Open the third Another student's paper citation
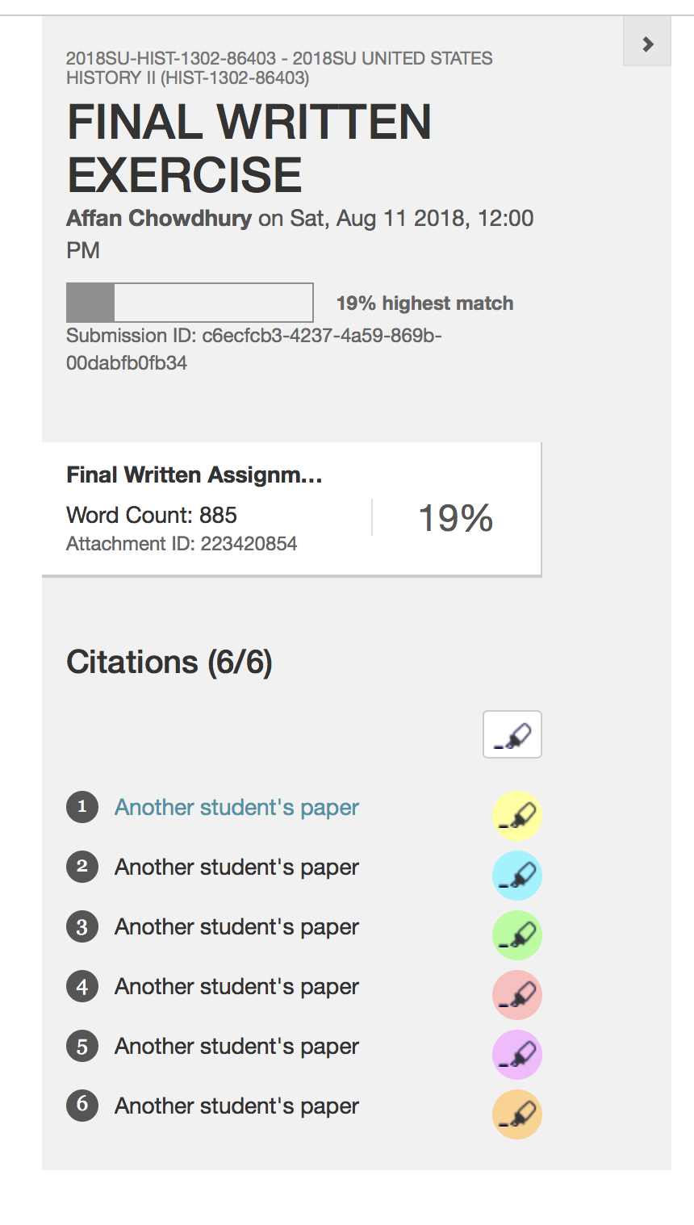694x1225 pixels. [x=236, y=926]
